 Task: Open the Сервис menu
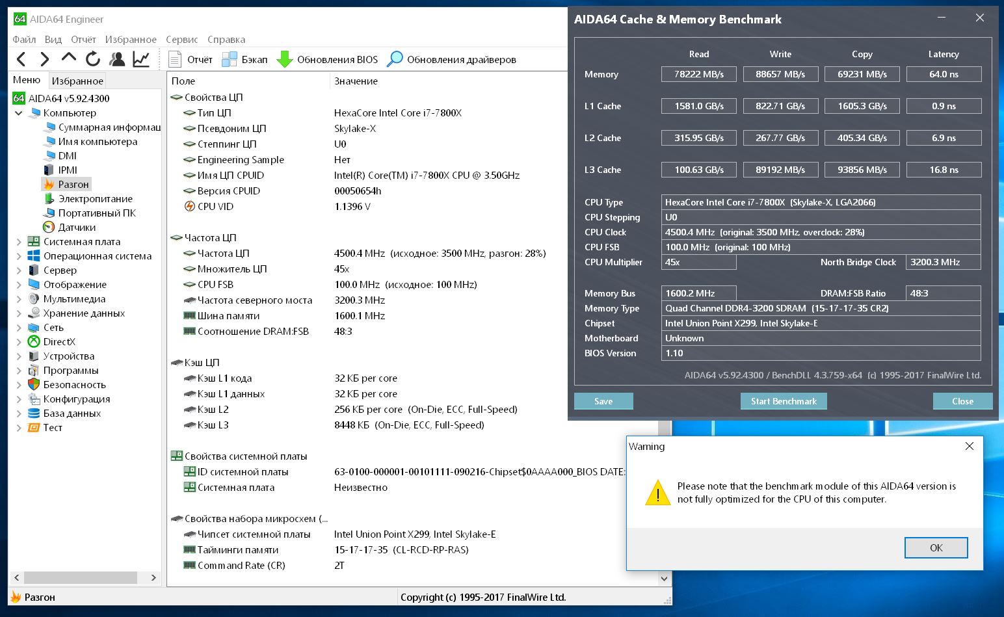(182, 40)
